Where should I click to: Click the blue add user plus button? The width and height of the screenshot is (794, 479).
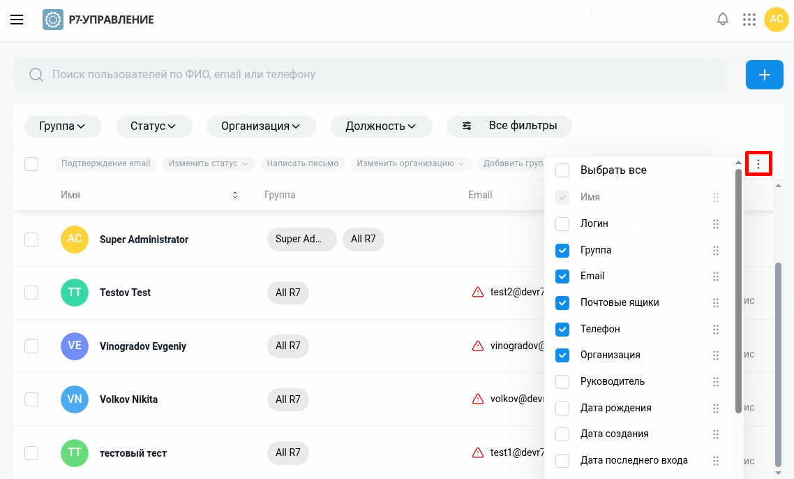tap(764, 75)
